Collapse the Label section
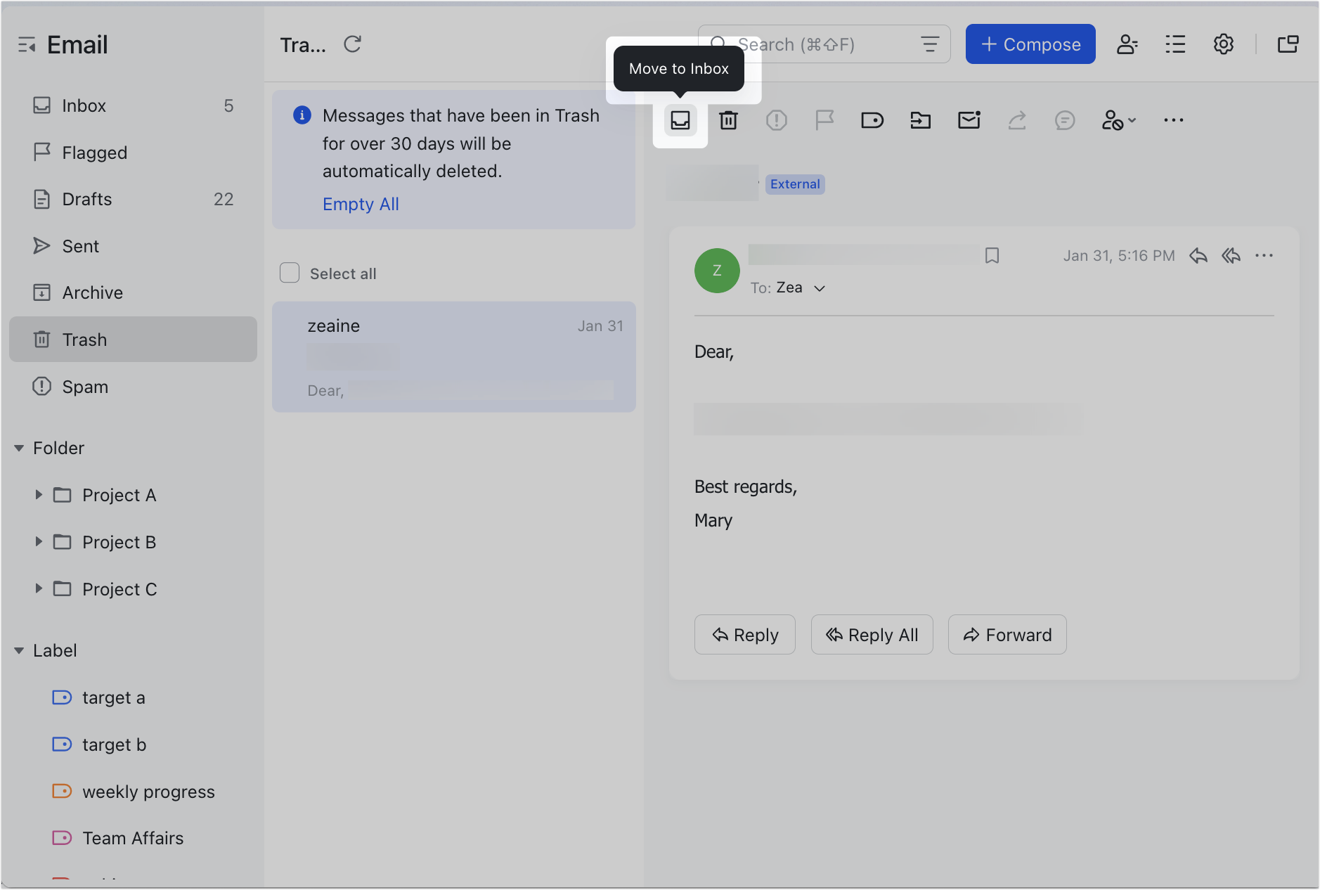The width and height of the screenshot is (1320, 890). coord(19,650)
